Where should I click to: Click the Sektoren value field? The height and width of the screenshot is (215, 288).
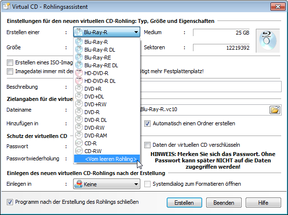click(x=221, y=48)
